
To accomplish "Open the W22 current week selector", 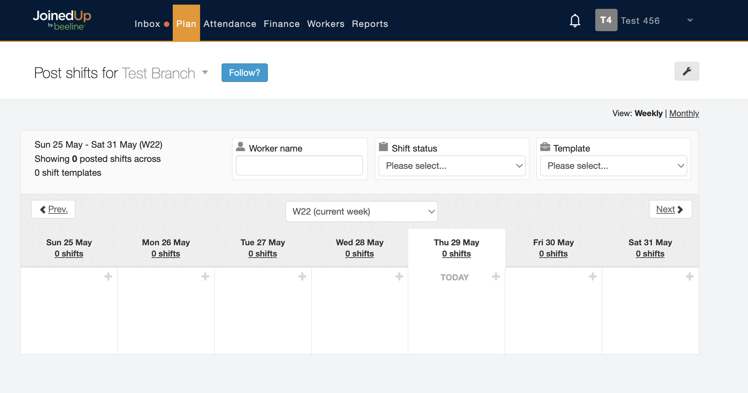I will coord(361,211).
